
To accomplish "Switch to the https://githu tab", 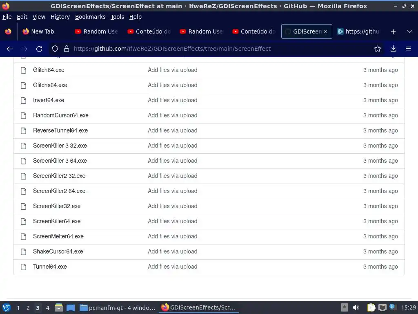I will point(359,31).
